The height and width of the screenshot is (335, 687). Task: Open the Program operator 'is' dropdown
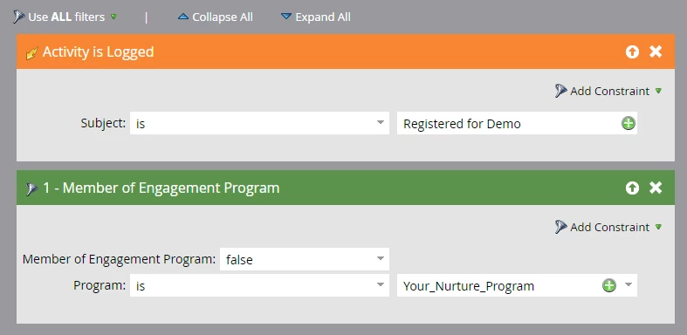tap(259, 285)
